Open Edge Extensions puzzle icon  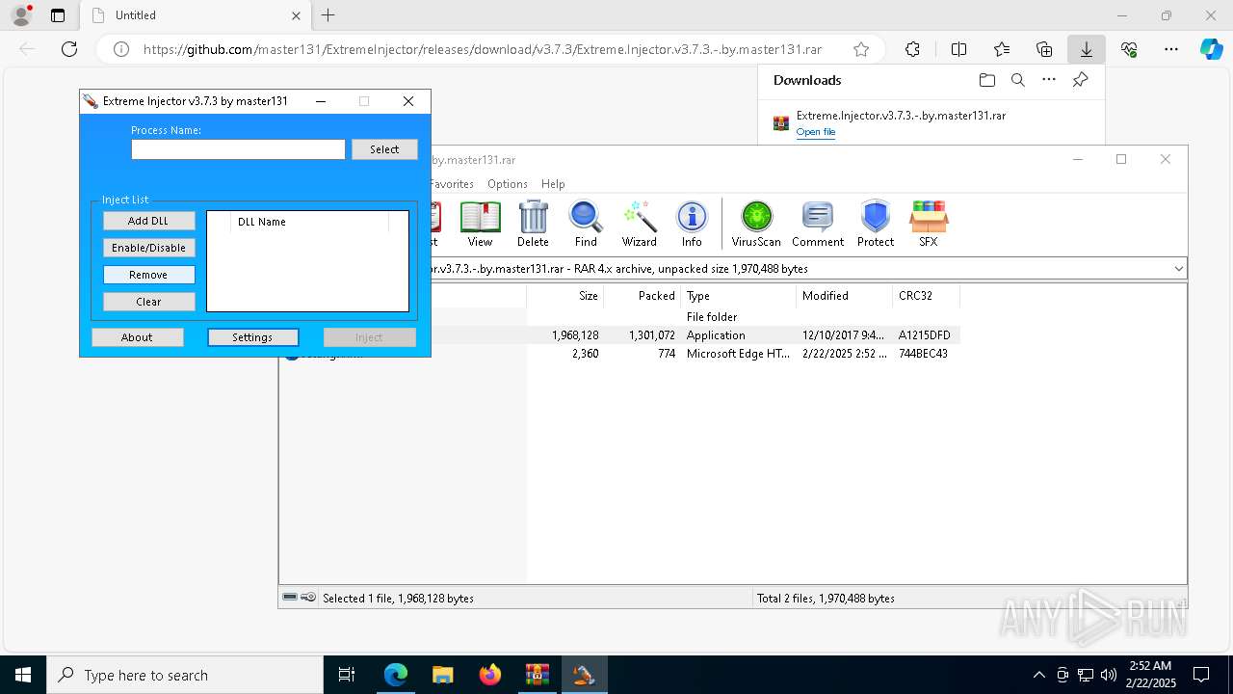click(x=912, y=49)
